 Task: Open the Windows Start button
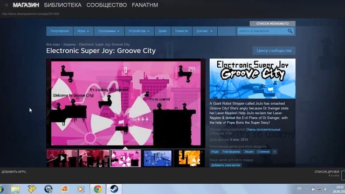point(2,189)
